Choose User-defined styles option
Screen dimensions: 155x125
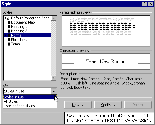30,106
